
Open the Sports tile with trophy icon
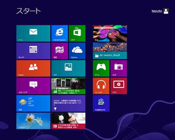coord(68,103)
